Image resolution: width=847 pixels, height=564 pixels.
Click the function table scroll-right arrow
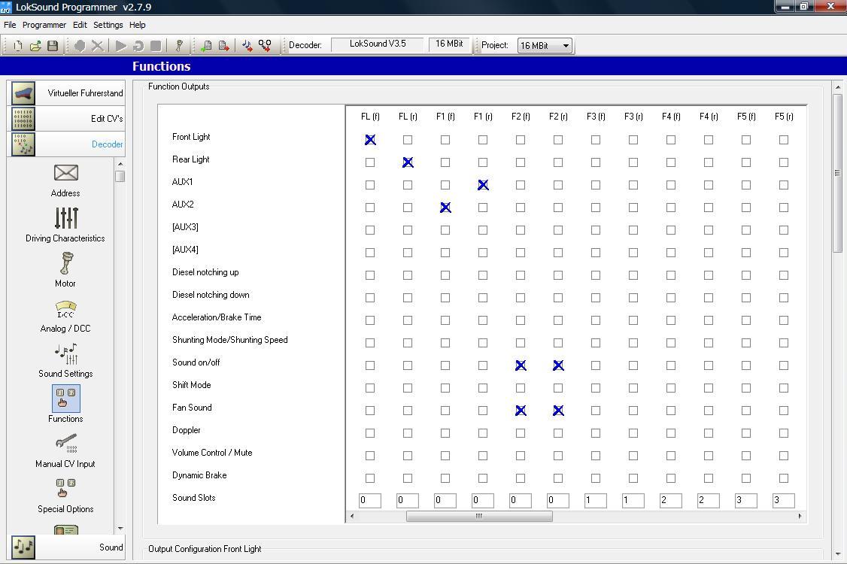(800, 517)
